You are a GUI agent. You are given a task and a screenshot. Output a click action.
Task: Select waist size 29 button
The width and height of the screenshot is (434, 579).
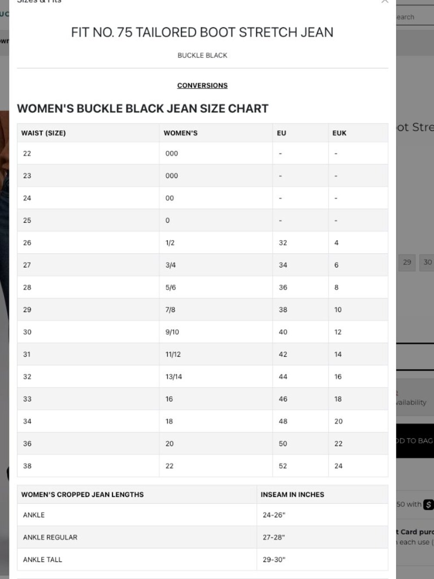click(407, 262)
